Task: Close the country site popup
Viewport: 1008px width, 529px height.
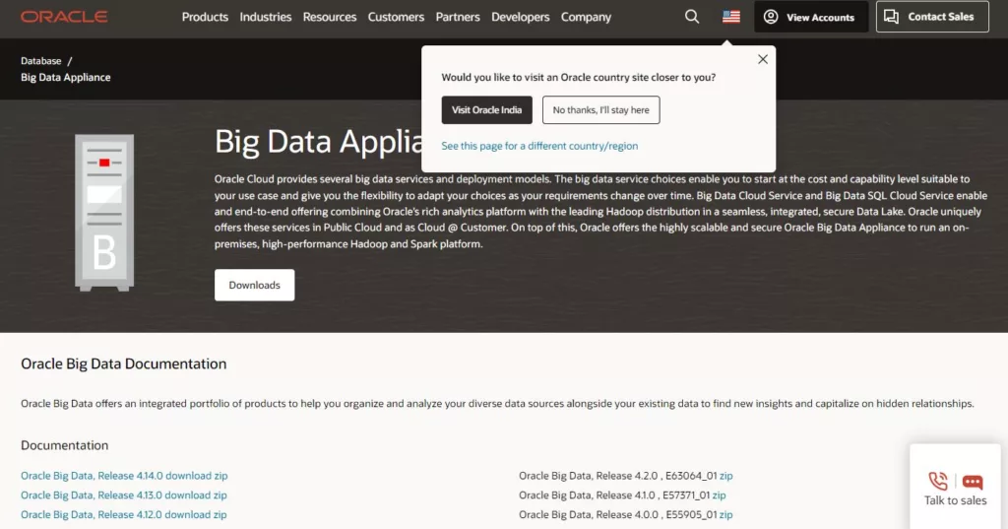Action: pos(763,59)
